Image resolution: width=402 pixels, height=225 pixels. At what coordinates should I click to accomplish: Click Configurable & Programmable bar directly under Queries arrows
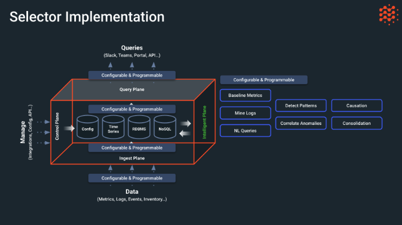point(132,75)
